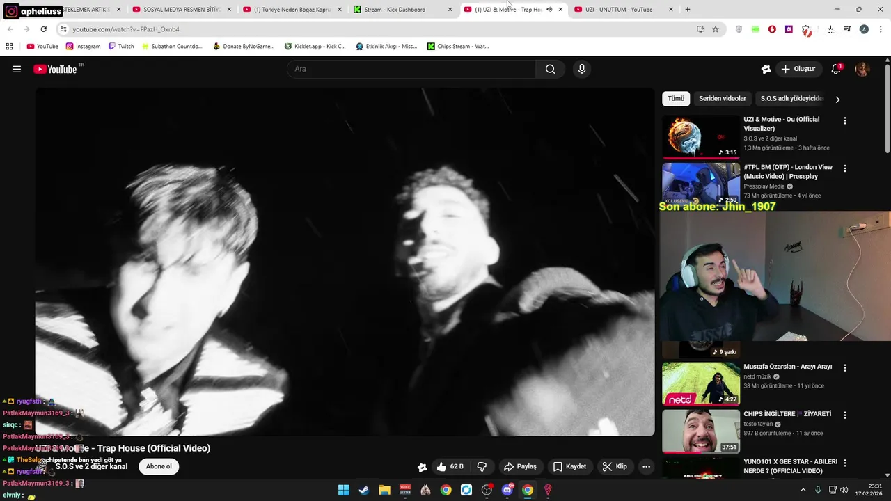The height and width of the screenshot is (501, 891).
Task: Click the Trap House video player
Action: pyautogui.click(x=345, y=262)
